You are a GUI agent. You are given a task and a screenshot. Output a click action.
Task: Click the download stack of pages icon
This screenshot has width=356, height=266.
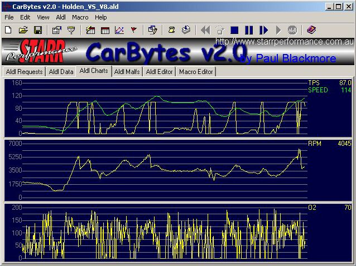tap(186, 30)
